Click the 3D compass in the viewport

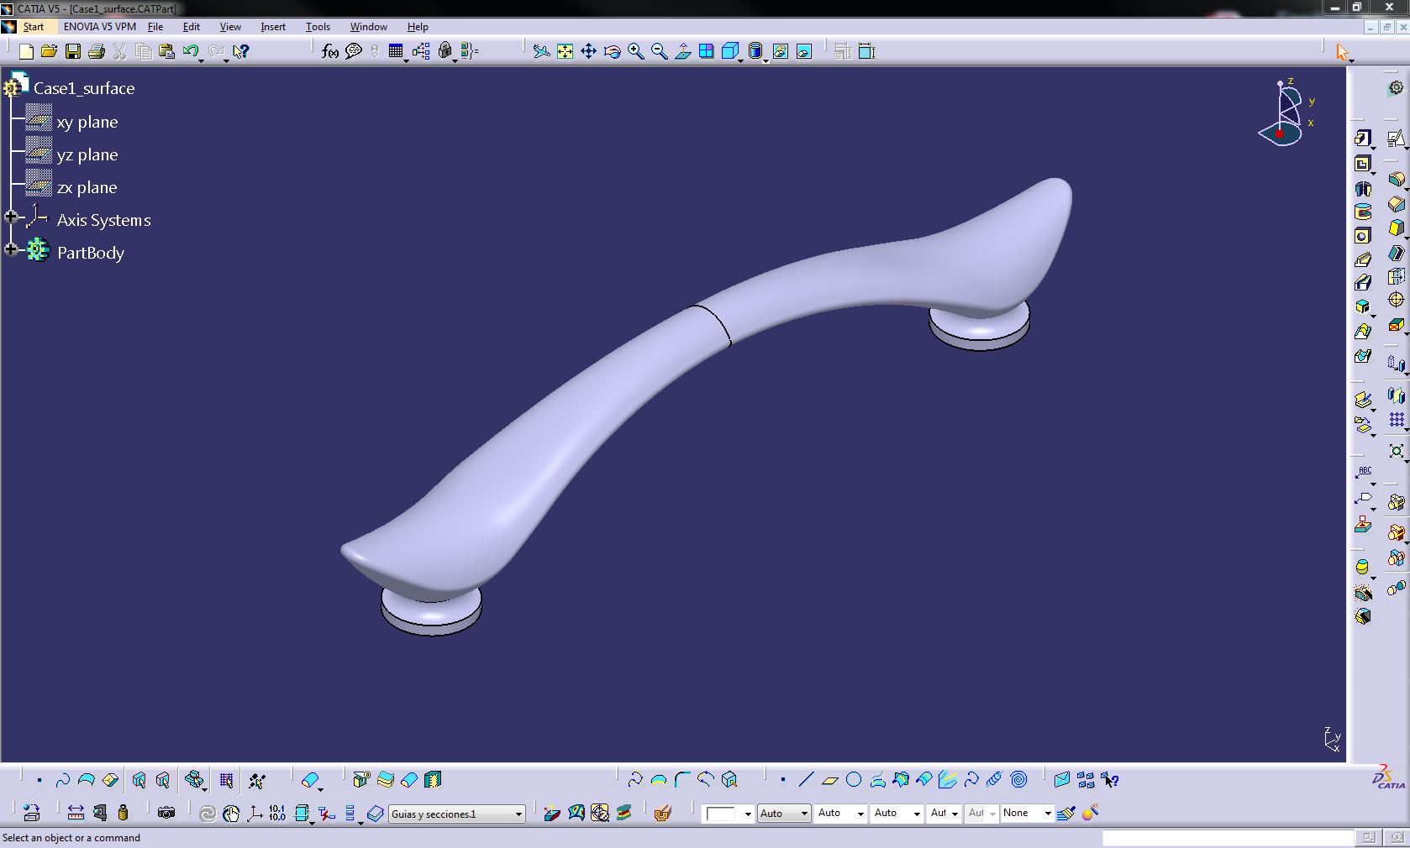(x=1286, y=113)
